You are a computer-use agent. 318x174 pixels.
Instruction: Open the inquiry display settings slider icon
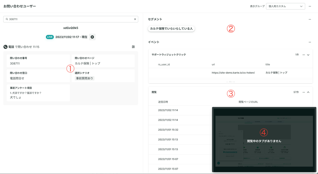(x=133, y=46)
